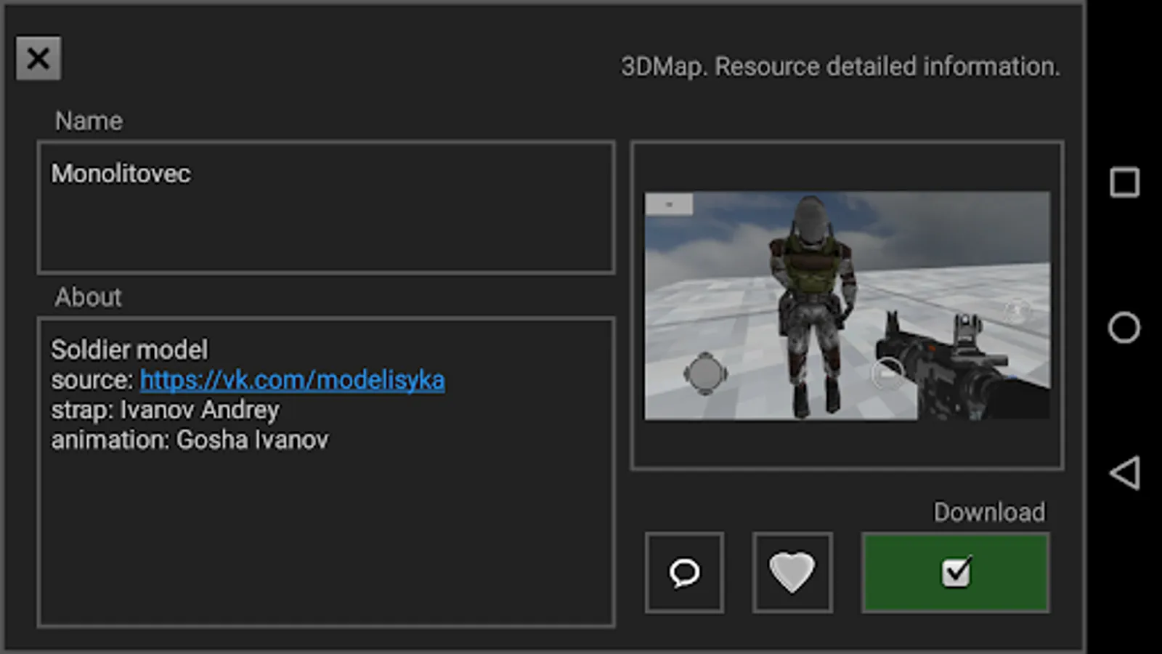
Task: Click the soldier model in the preview
Action: [812, 305]
